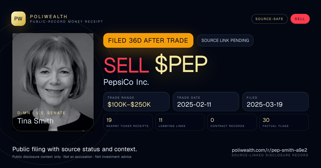This screenshot has height=168, width=321.
Task: Click the red SELL pill button
Action: [300, 19]
